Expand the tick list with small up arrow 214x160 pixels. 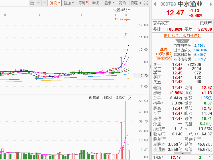tap(182, 153)
